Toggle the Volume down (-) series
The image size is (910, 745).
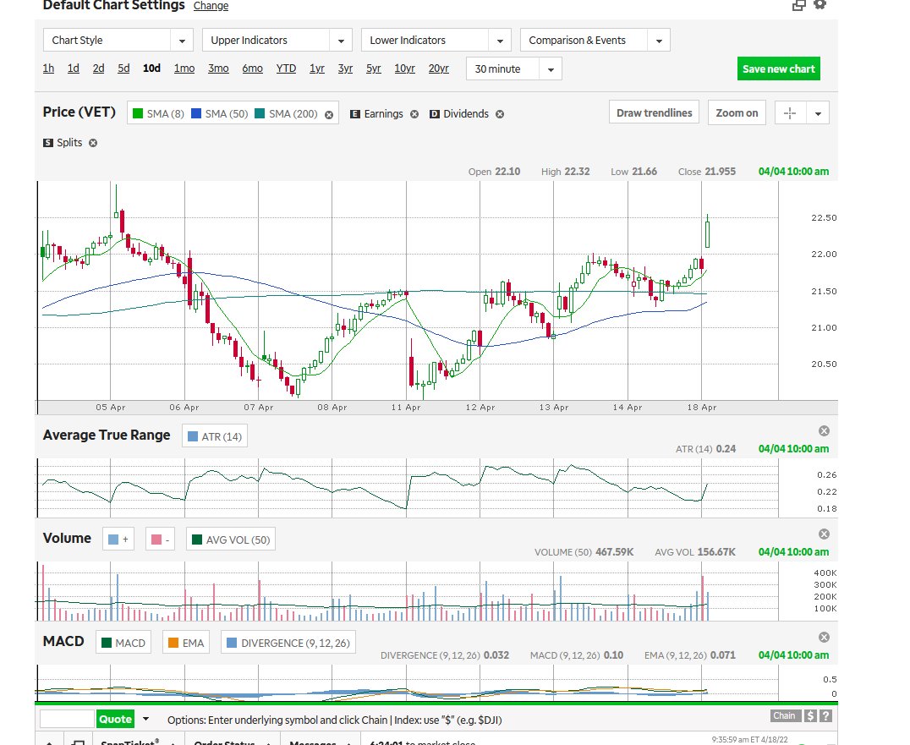tap(160, 540)
